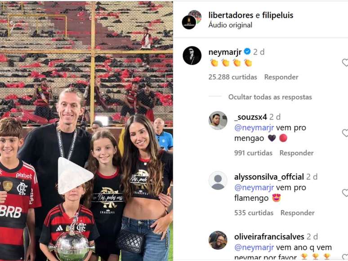Click the verified badge next to neymarjr
Viewport: 348px width, 261px height.
(247, 52)
